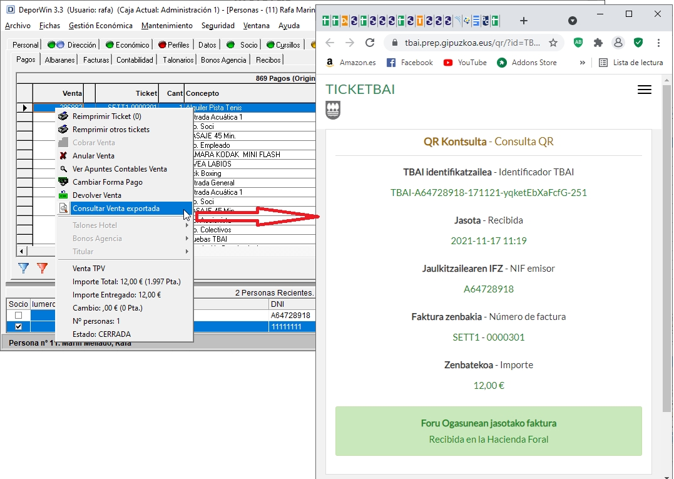Viewport: 674px width, 479px height.
Task: Open the AB ad blocker extension
Action: coord(578,42)
